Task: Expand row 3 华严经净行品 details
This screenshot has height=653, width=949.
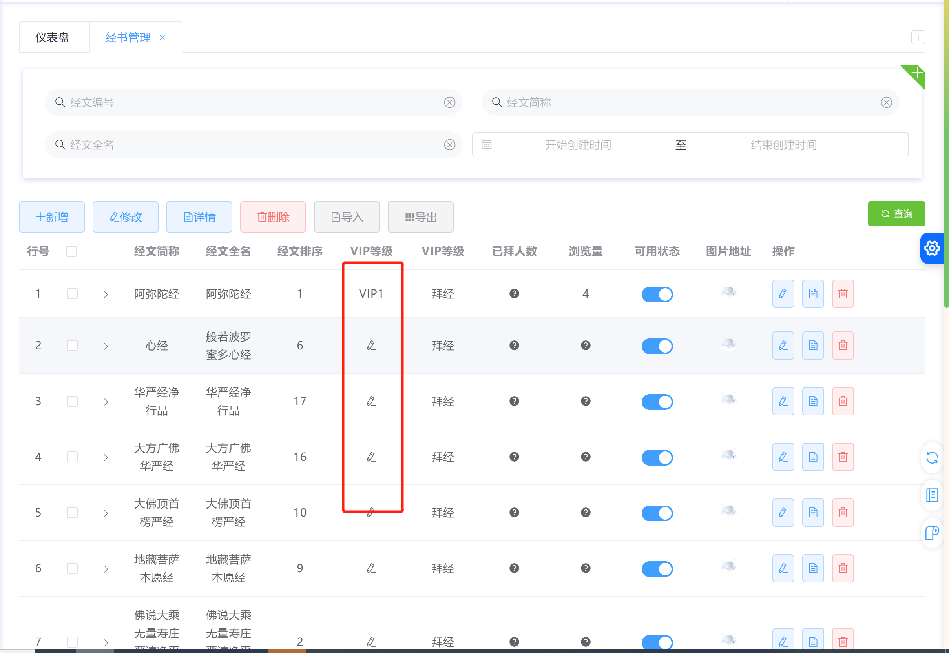Action: (106, 402)
